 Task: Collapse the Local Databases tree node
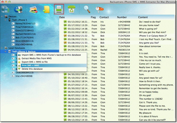pos(2,48)
